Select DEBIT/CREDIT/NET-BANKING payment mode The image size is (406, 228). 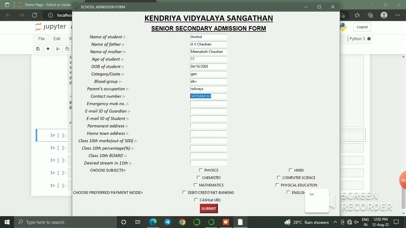point(184,193)
